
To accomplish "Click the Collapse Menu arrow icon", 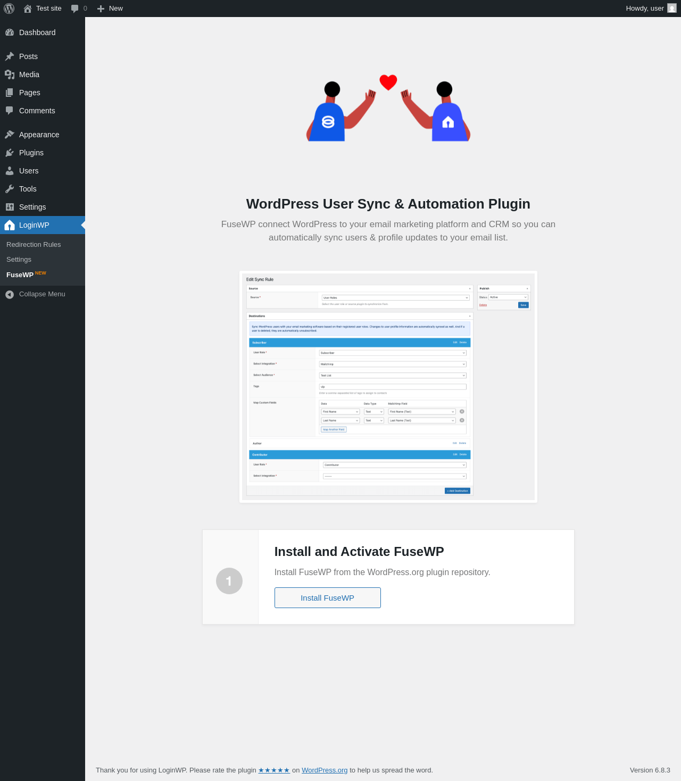I will (x=10, y=294).
